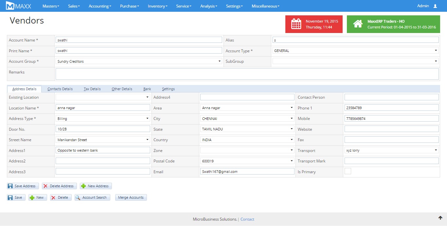
Task: Open the City dropdown showing CHENNAI
Action: [247, 119]
